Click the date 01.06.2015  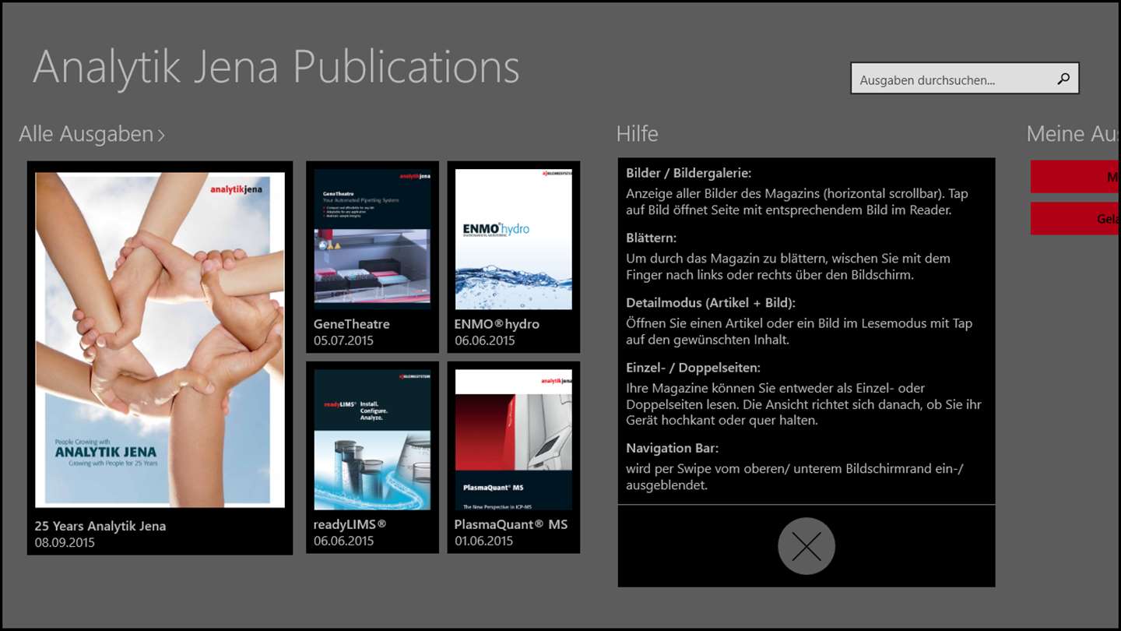[484, 541]
